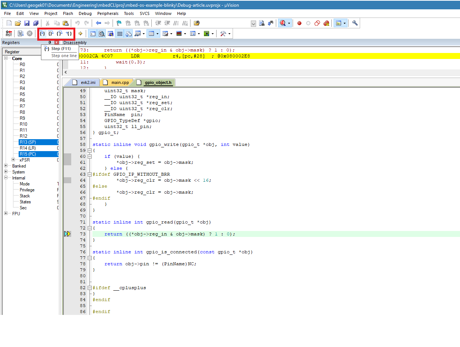Viewport: 460px width, 347px height.
Task: Click breakpoint margin beside line 61
Action: [67, 162]
